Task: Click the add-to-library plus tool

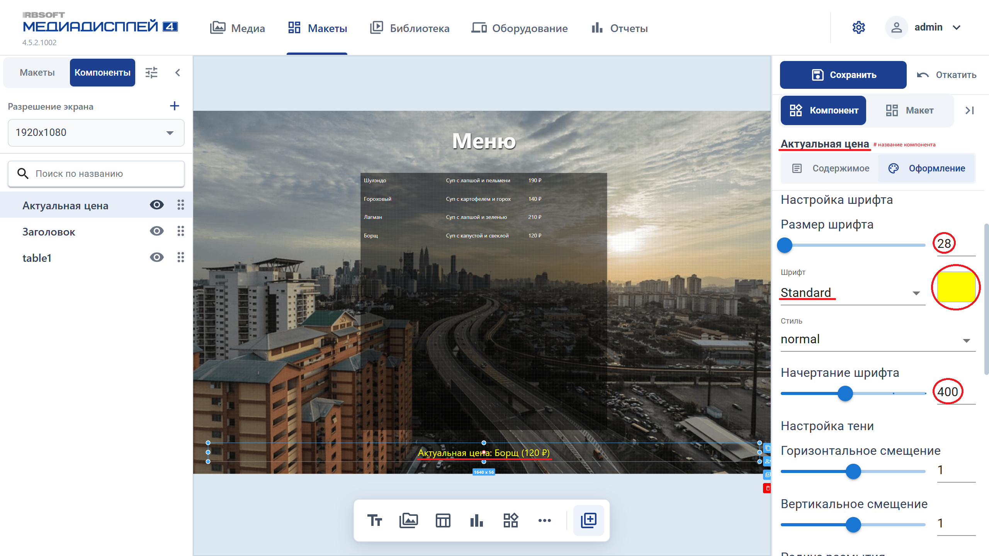Action: pyautogui.click(x=589, y=520)
